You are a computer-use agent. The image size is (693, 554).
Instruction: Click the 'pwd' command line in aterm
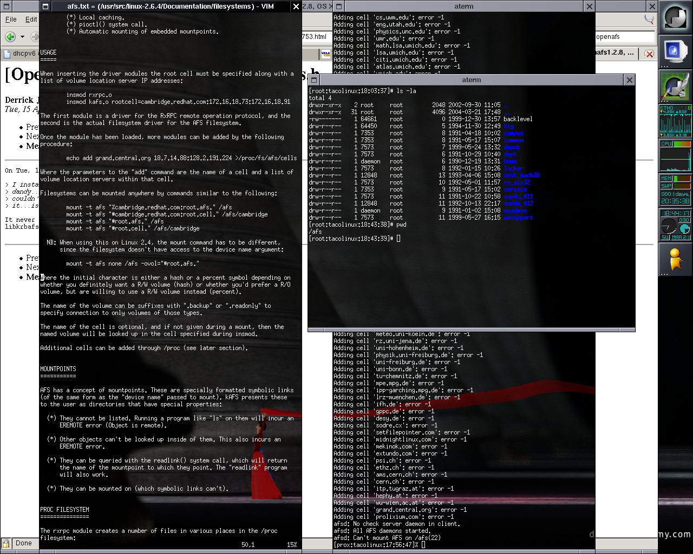tap(357, 225)
